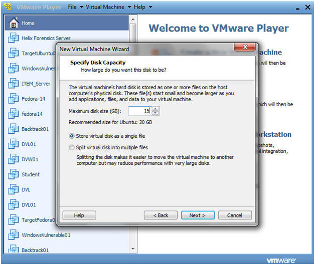
Task: Select the Student entry
Action: (31, 174)
